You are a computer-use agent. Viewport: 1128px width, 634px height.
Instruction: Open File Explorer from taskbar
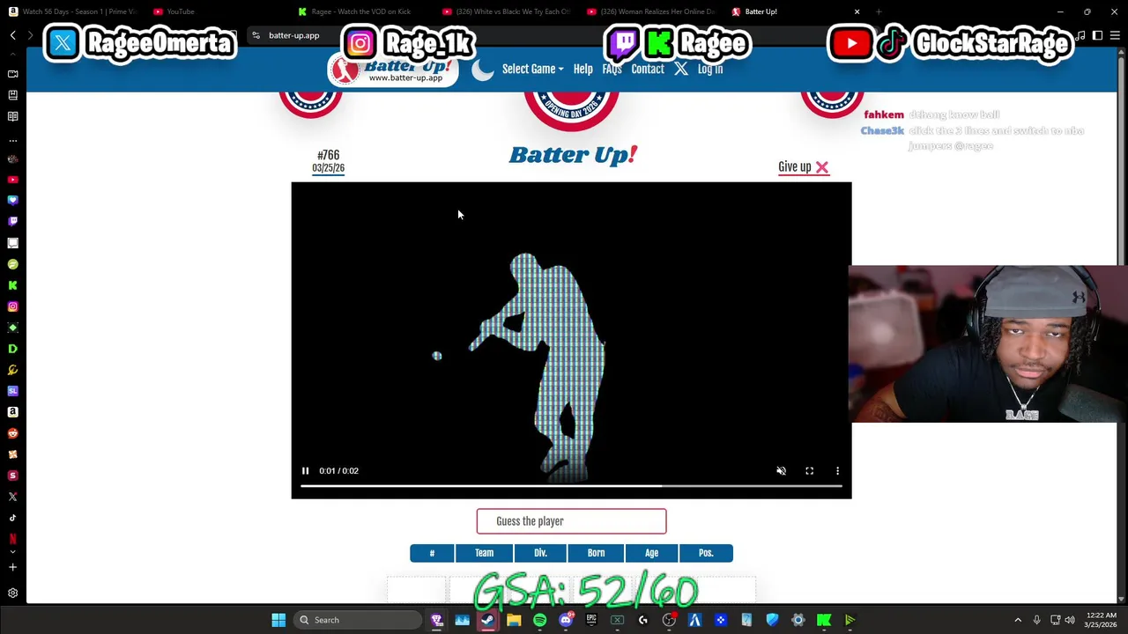[514, 620]
